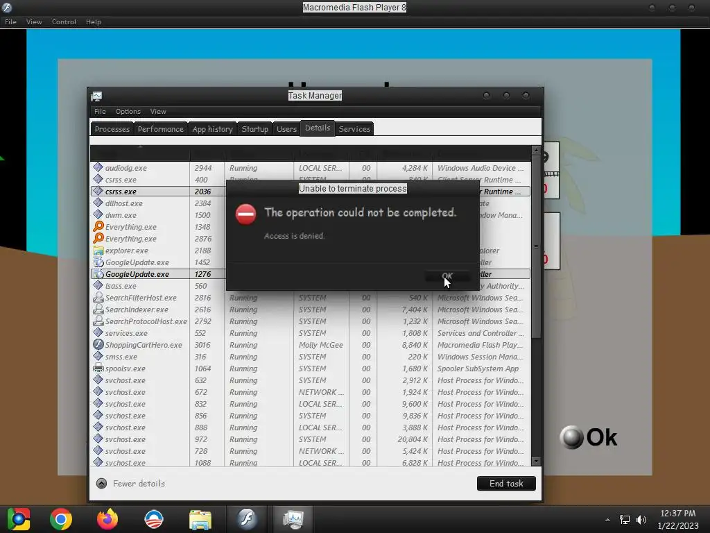Open Flash Player's Help menu
This screenshot has height=533, width=710.
point(94,22)
